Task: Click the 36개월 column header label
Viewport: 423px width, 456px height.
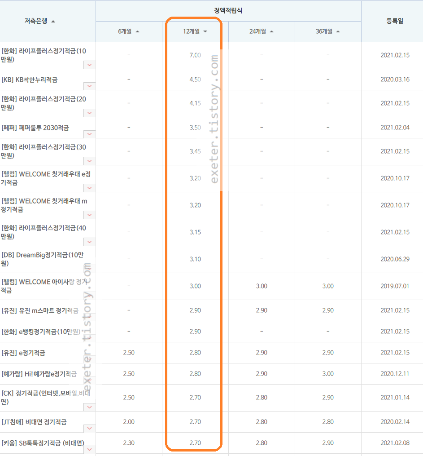Action: click(324, 31)
